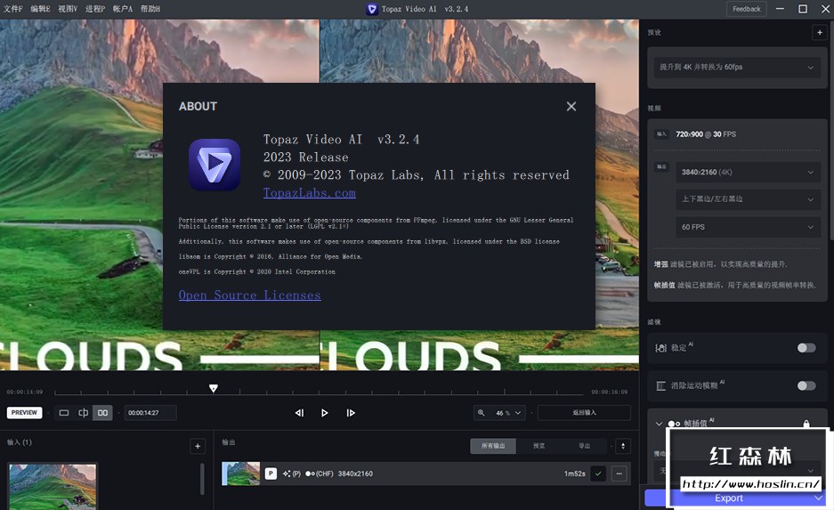Step back one frame
Image resolution: width=834 pixels, height=510 pixels.
299,413
